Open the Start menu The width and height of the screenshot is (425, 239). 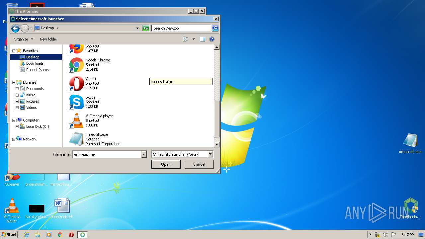click(9, 235)
